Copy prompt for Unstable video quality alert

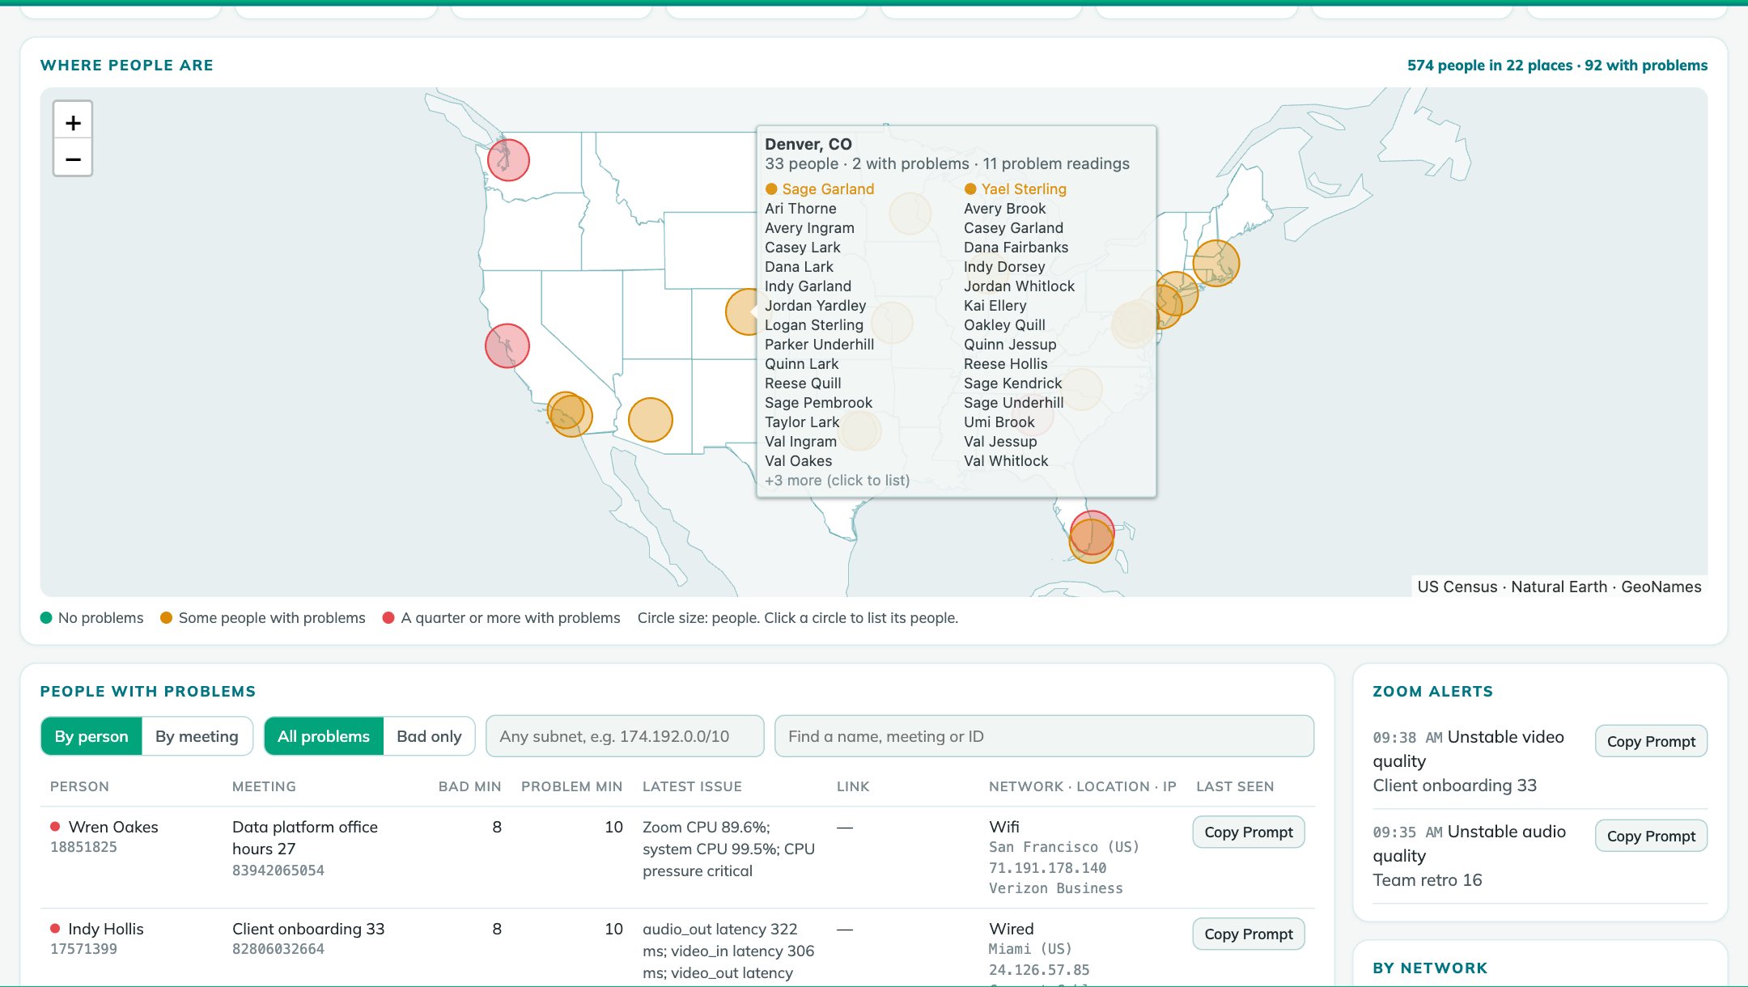click(1651, 741)
